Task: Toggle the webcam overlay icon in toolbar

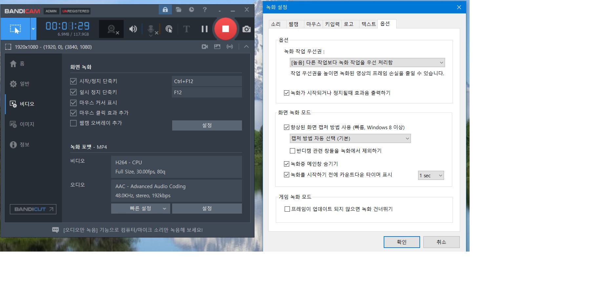Action: click(111, 29)
